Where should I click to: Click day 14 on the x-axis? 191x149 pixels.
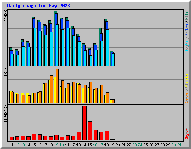point(84,145)
